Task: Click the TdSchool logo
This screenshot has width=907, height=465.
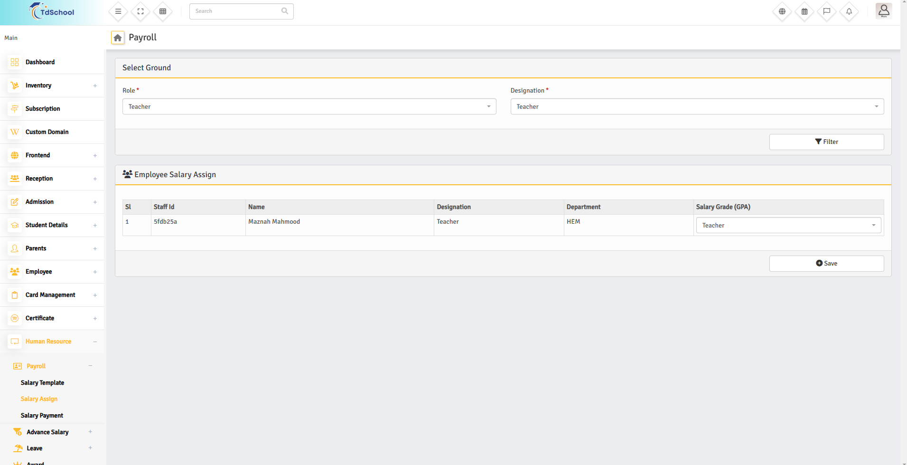Action: (52, 12)
